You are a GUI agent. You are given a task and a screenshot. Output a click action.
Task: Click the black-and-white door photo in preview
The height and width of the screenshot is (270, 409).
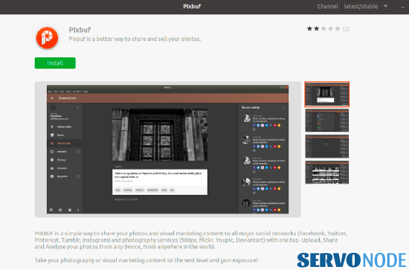(160, 135)
